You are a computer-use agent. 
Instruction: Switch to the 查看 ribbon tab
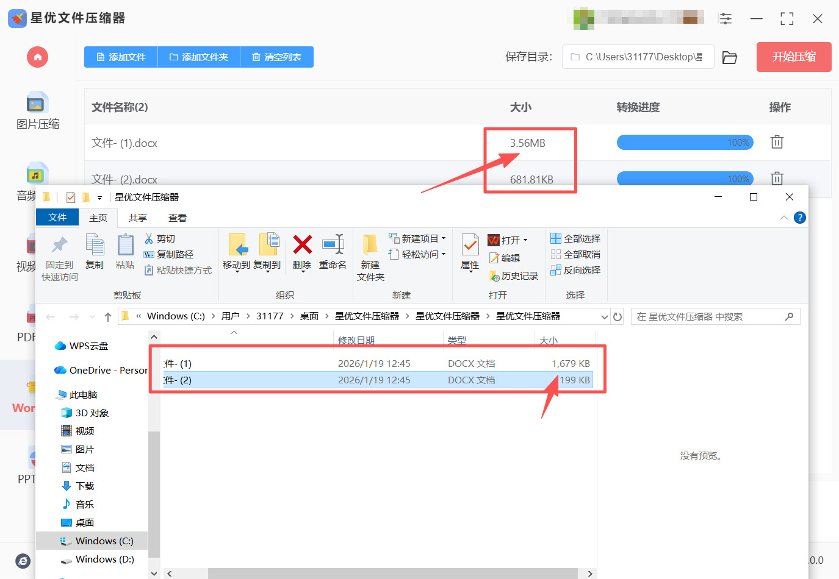pos(178,218)
